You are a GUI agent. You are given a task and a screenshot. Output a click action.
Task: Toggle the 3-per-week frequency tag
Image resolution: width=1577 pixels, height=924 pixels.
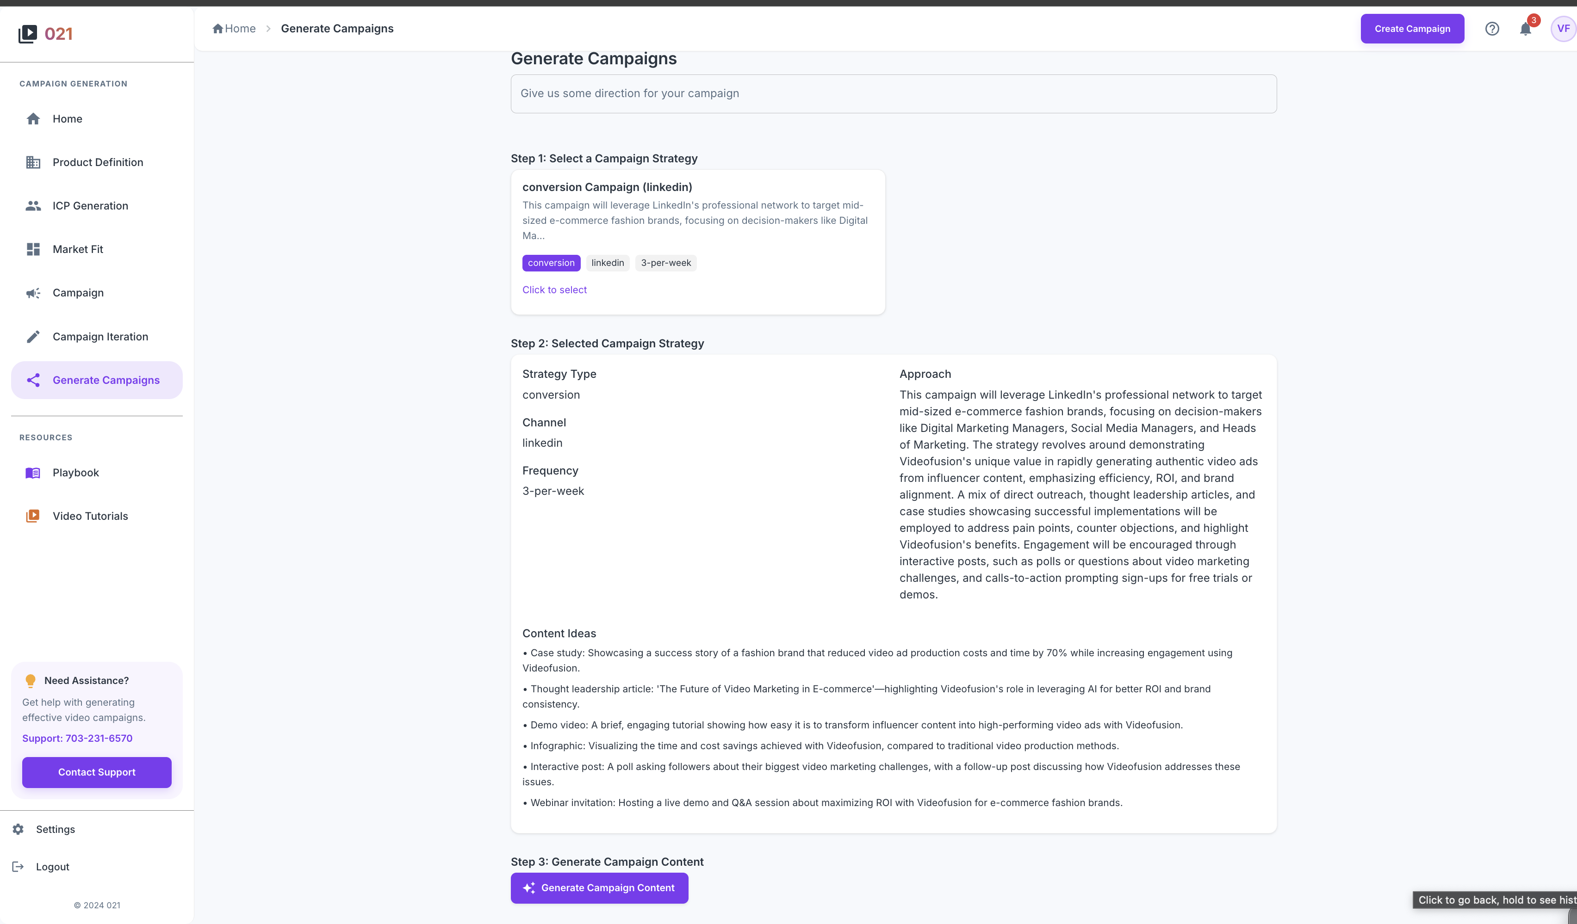pyautogui.click(x=665, y=263)
